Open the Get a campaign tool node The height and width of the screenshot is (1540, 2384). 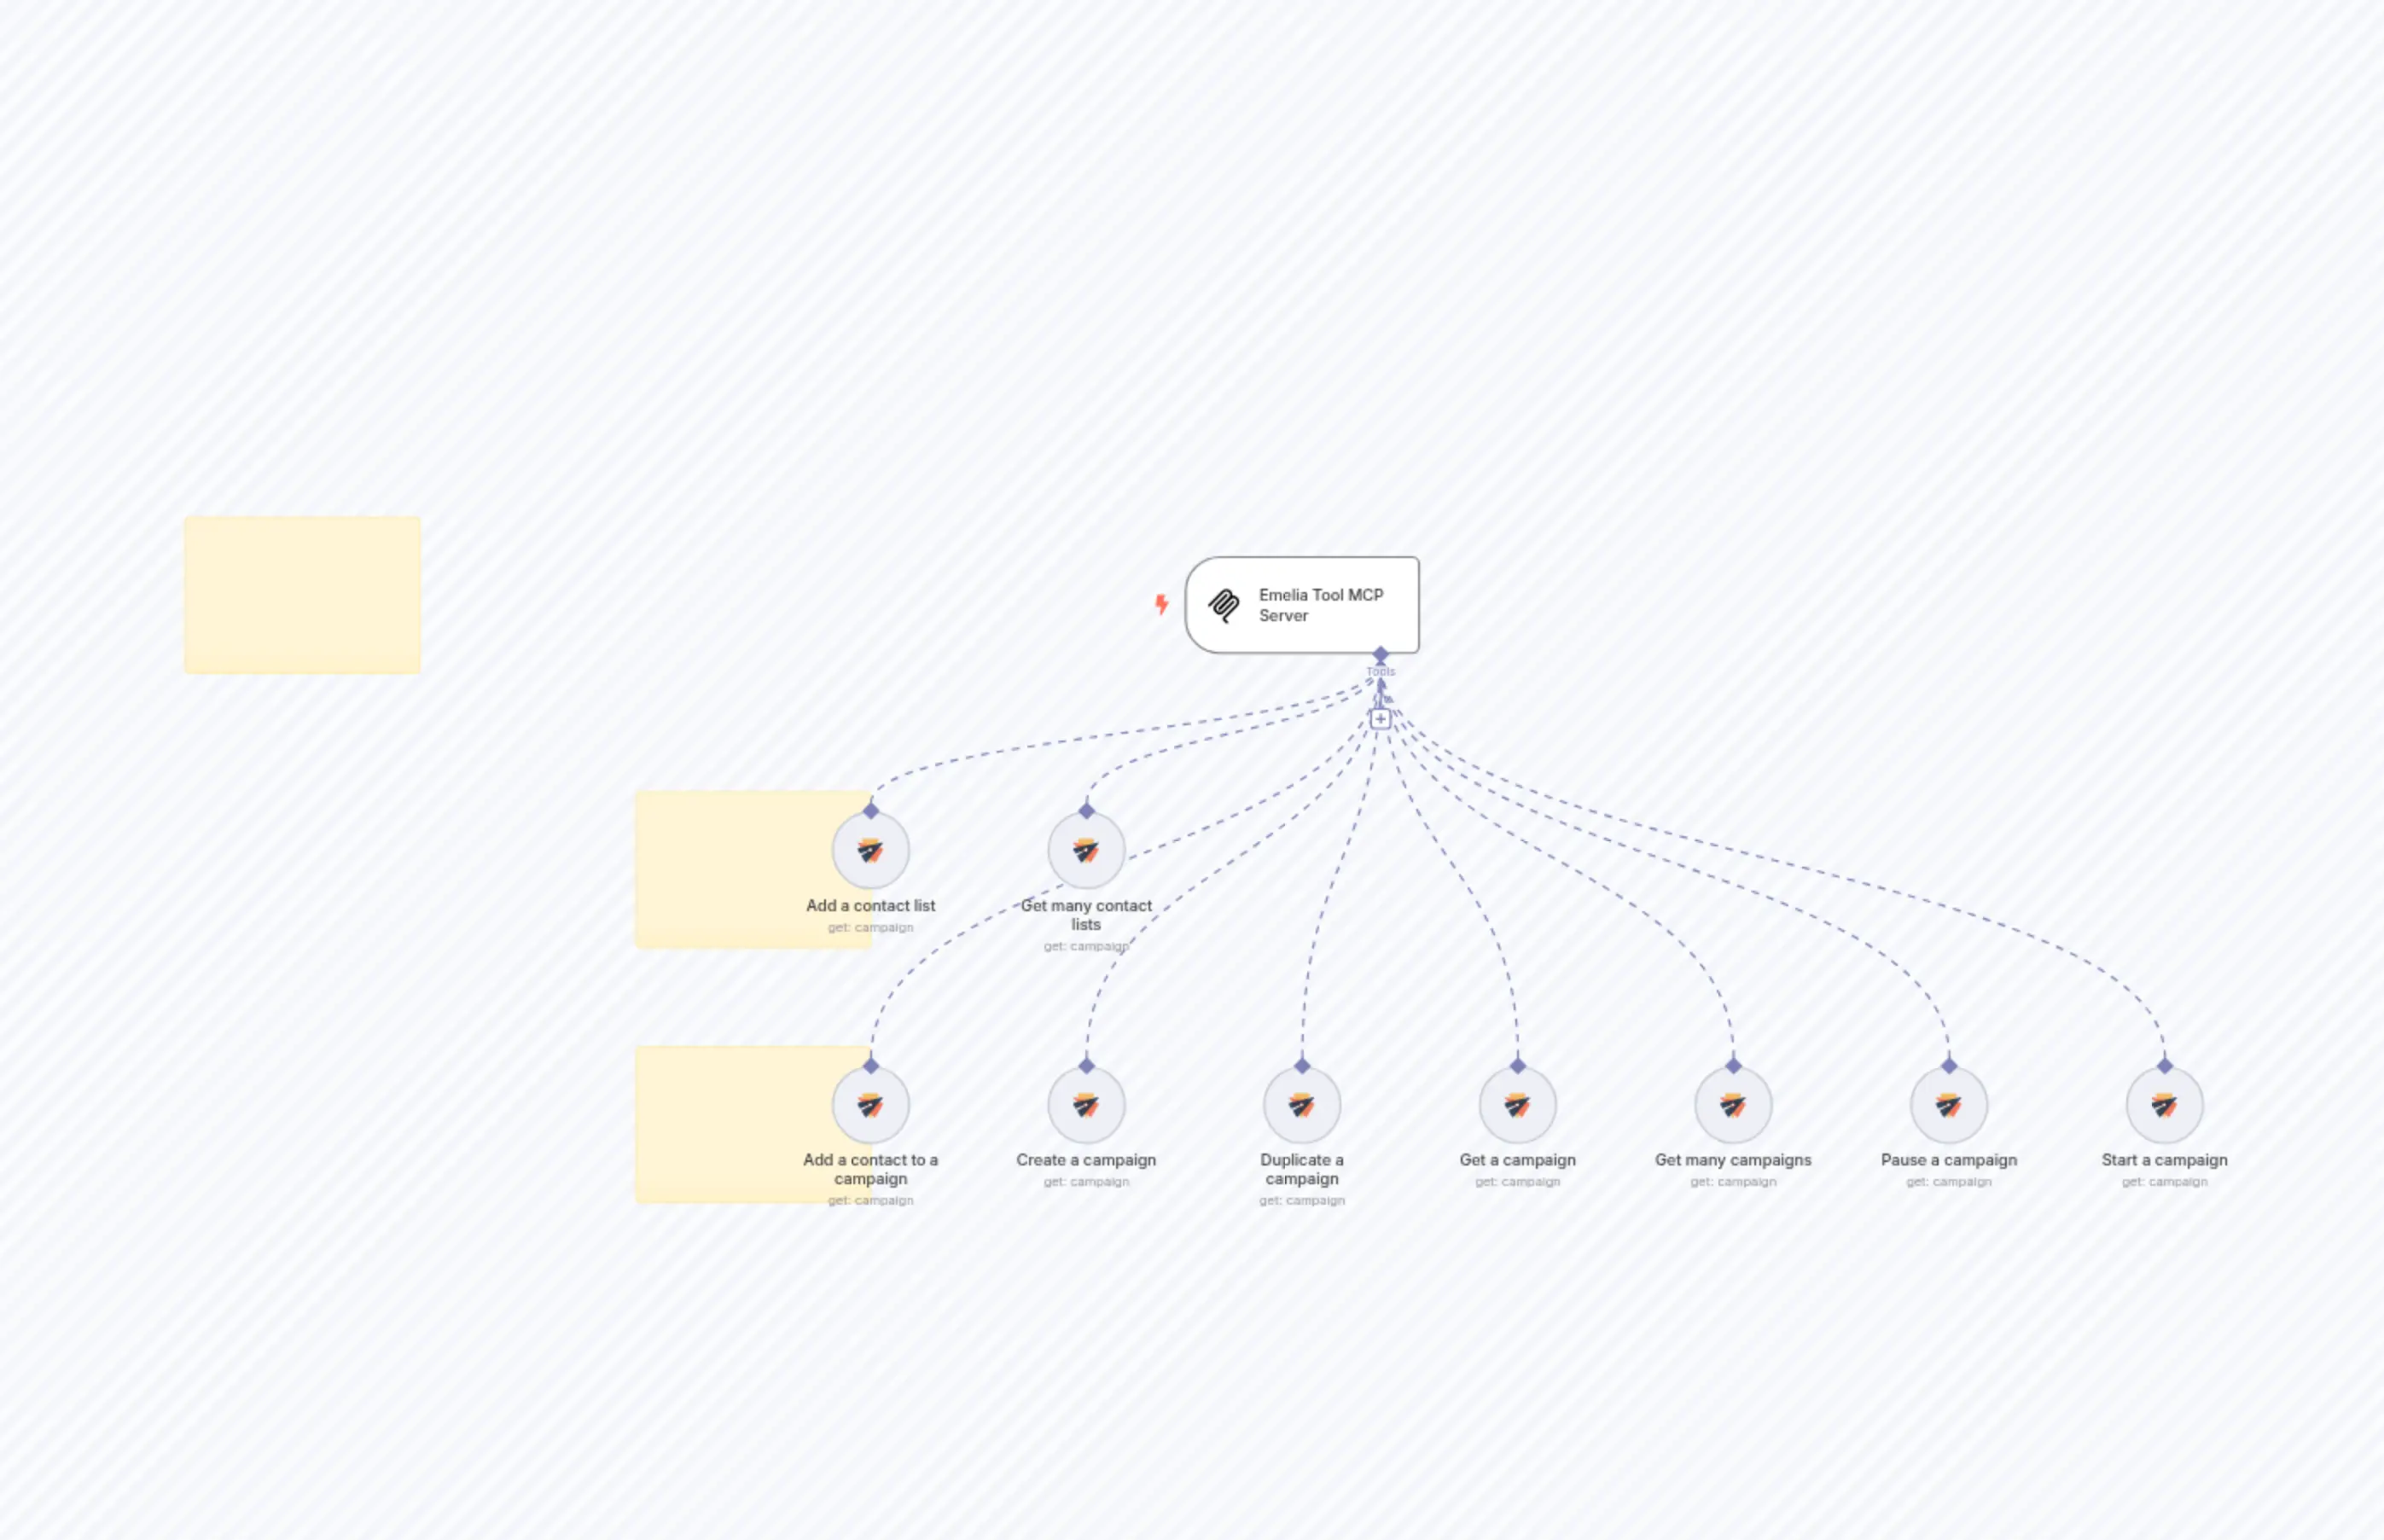tap(1518, 1105)
